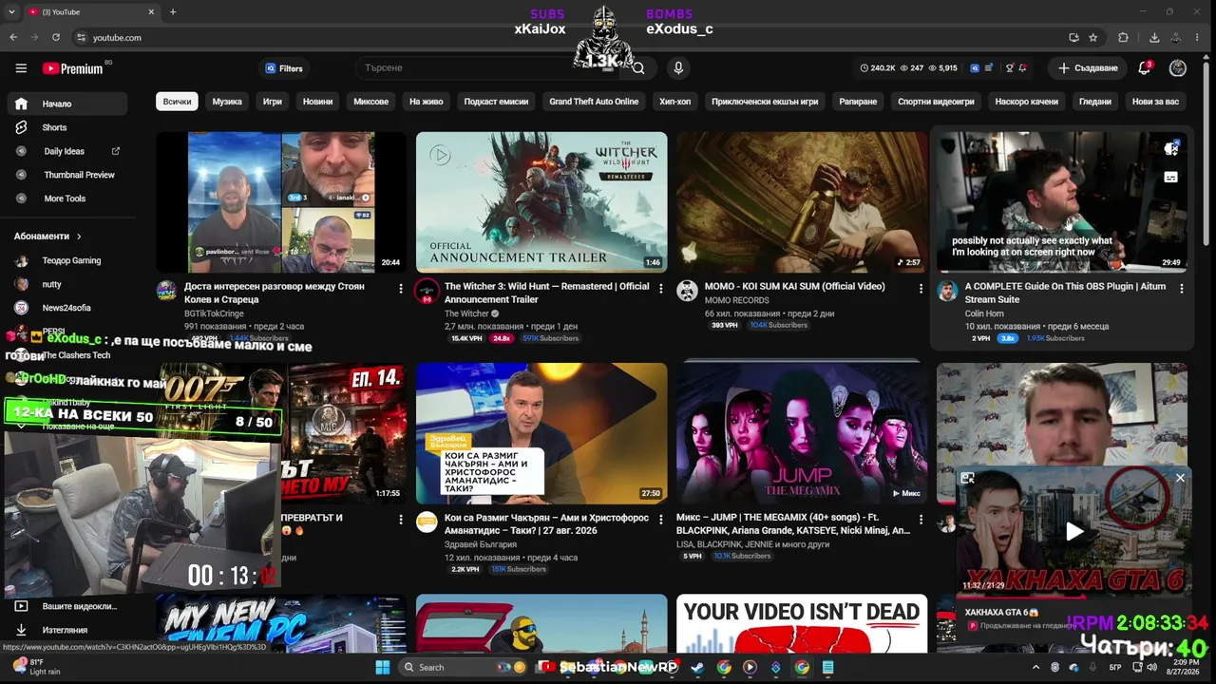Open the vidIQ list icon in toolbar
1216x684 pixels.
point(989,68)
